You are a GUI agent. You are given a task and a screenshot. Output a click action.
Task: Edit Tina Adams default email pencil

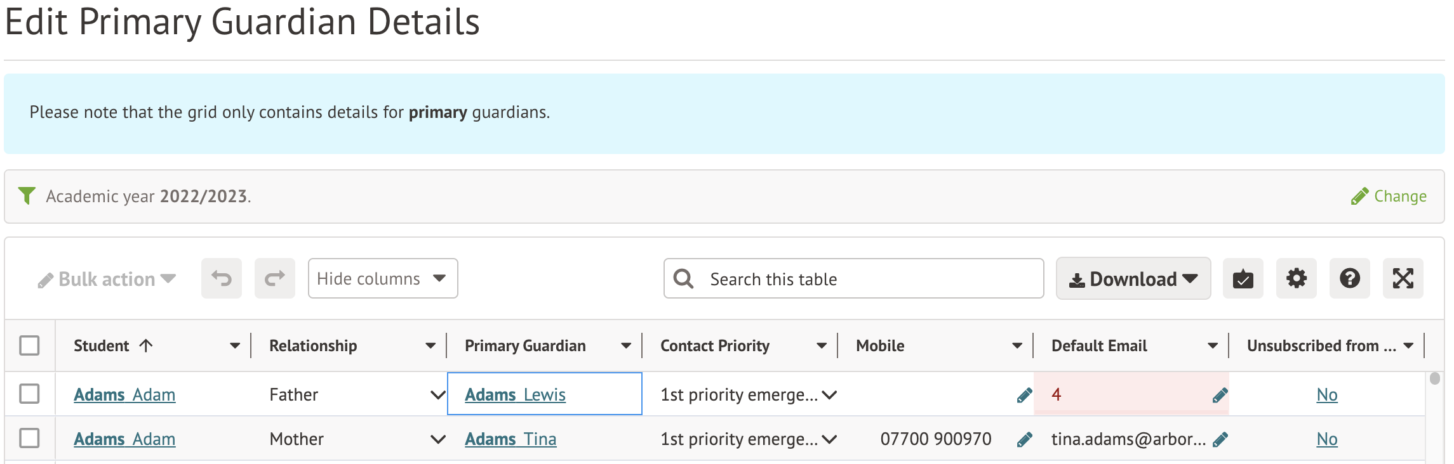tap(1220, 439)
